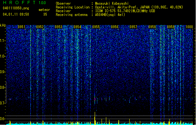The width and height of the screenshot is (196, 125).
Task: Click the meteor label
Action: [x=44, y=10]
